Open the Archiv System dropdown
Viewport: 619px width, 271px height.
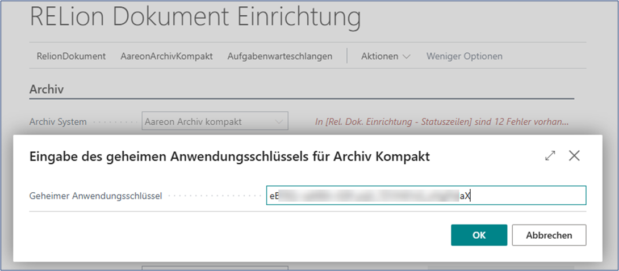[x=215, y=122]
